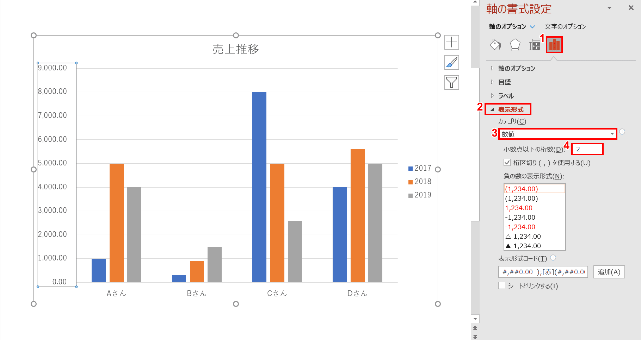This screenshot has width=641, height=340.
Task: Click the Chart Elements plus button
Action: point(451,42)
